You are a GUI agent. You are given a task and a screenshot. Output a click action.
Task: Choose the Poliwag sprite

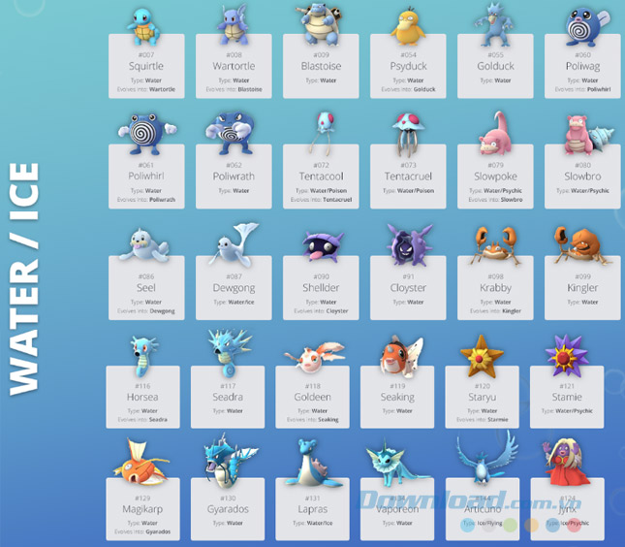pos(586,27)
